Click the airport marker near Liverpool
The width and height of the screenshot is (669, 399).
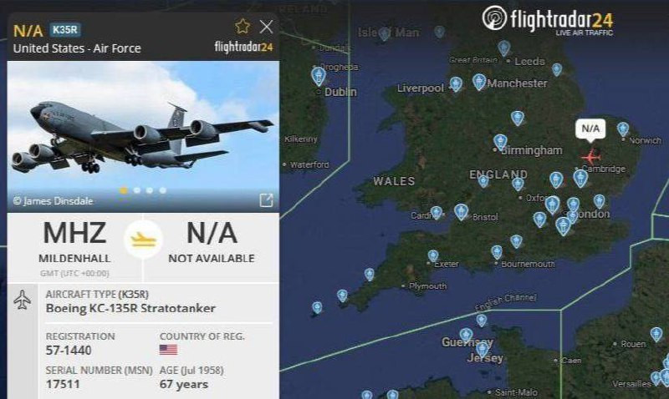pos(456,84)
